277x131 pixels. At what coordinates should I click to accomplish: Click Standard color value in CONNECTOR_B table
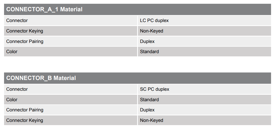click(149, 100)
